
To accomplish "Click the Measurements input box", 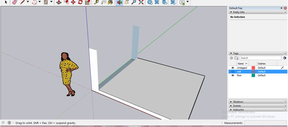I will (x=265, y=123).
